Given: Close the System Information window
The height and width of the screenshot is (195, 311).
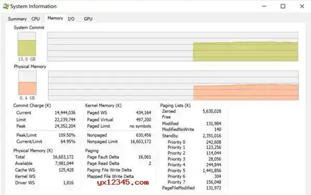Looking at the screenshot, I should [302, 6].
